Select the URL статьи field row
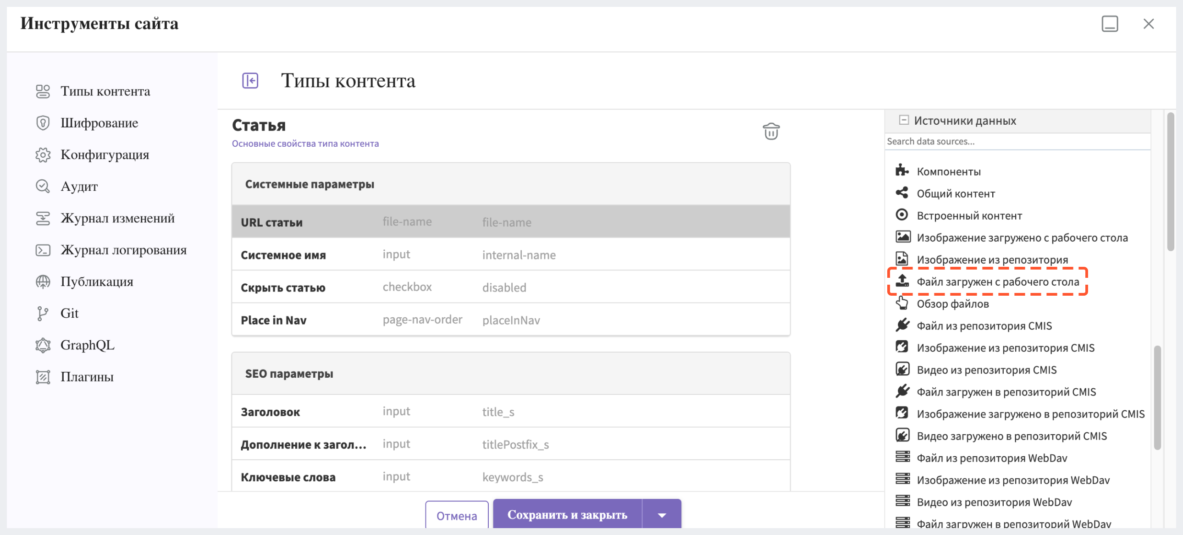 (x=511, y=222)
